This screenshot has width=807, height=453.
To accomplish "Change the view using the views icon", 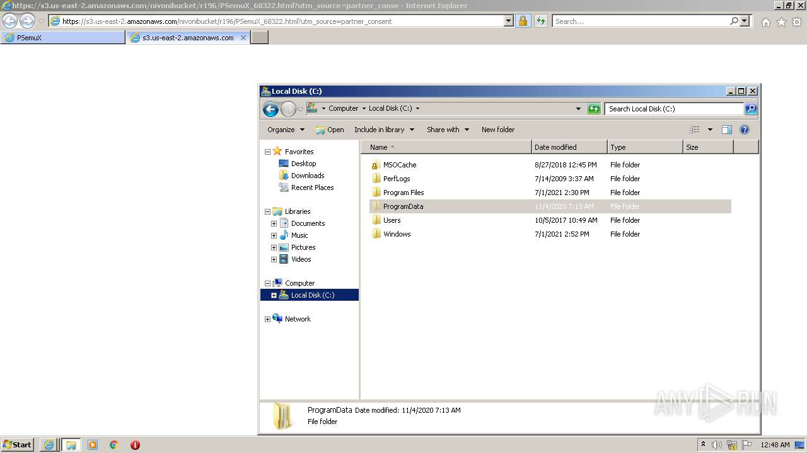I will [695, 130].
